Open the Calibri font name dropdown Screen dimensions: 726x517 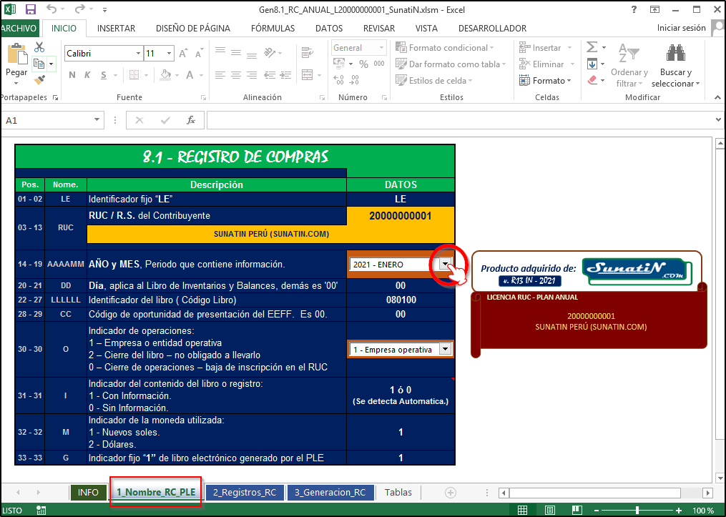tap(137, 54)
